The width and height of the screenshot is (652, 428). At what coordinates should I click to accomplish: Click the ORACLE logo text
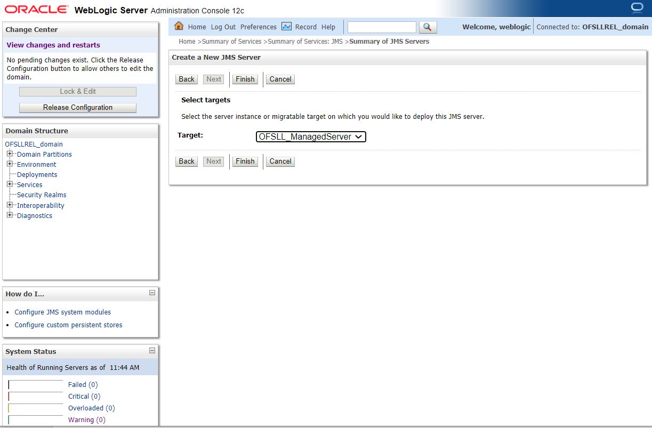pos(36,9)
